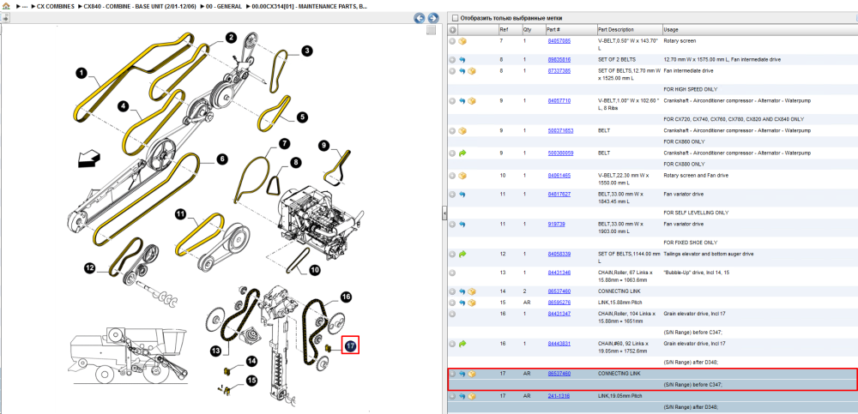Go to previous diagram with left arrow

tap(420, 18)
